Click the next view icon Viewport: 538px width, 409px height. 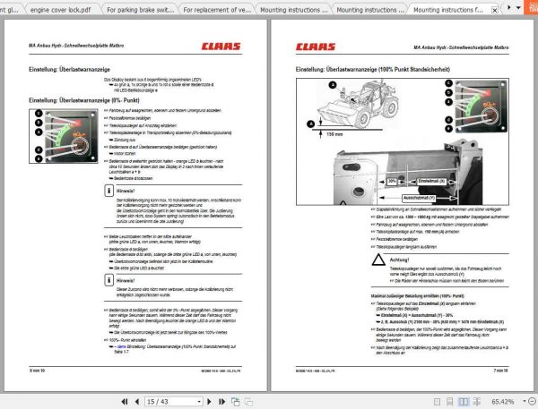point(248,402)
